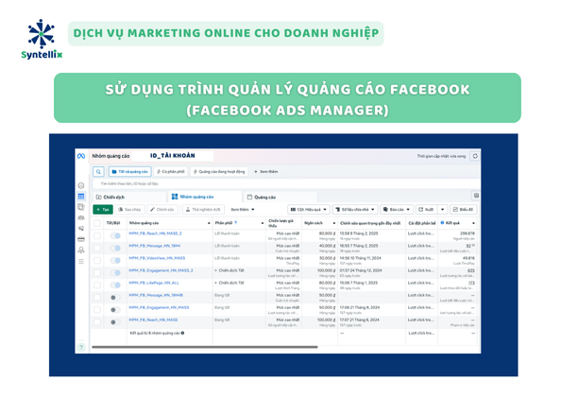Click the Sao chép duplicate button
The image size is (561, 397).
point(129,210)
